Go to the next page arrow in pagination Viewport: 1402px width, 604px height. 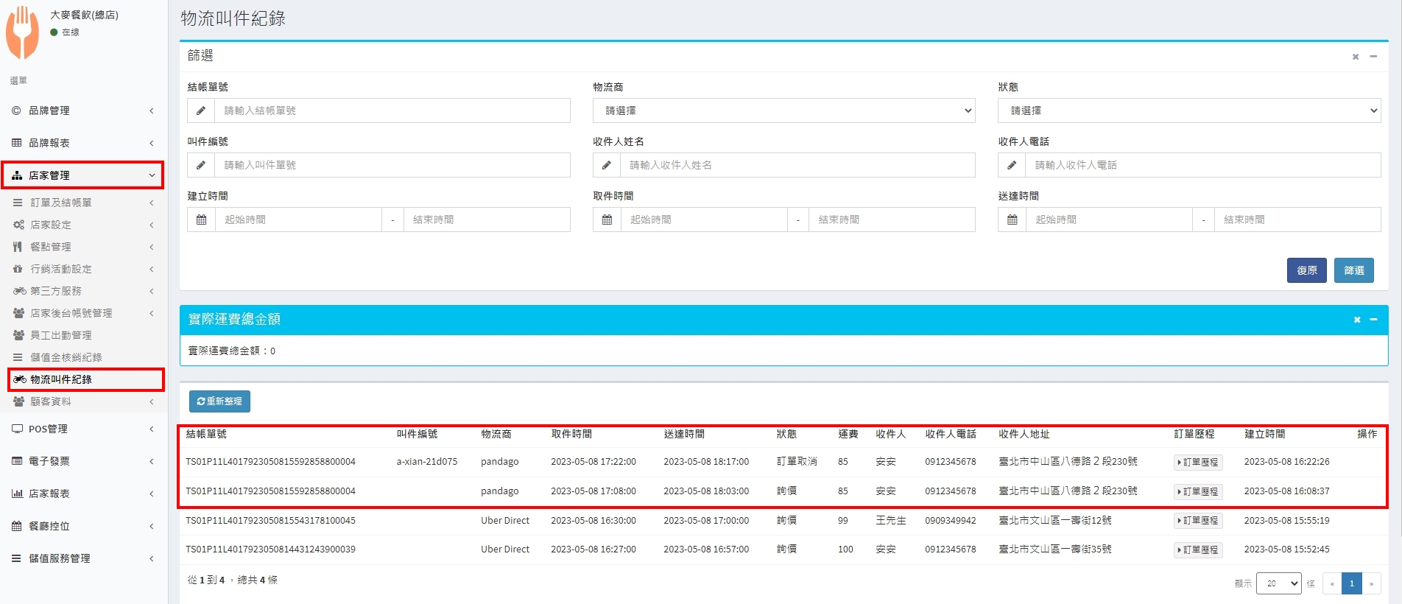point(1371,583)
